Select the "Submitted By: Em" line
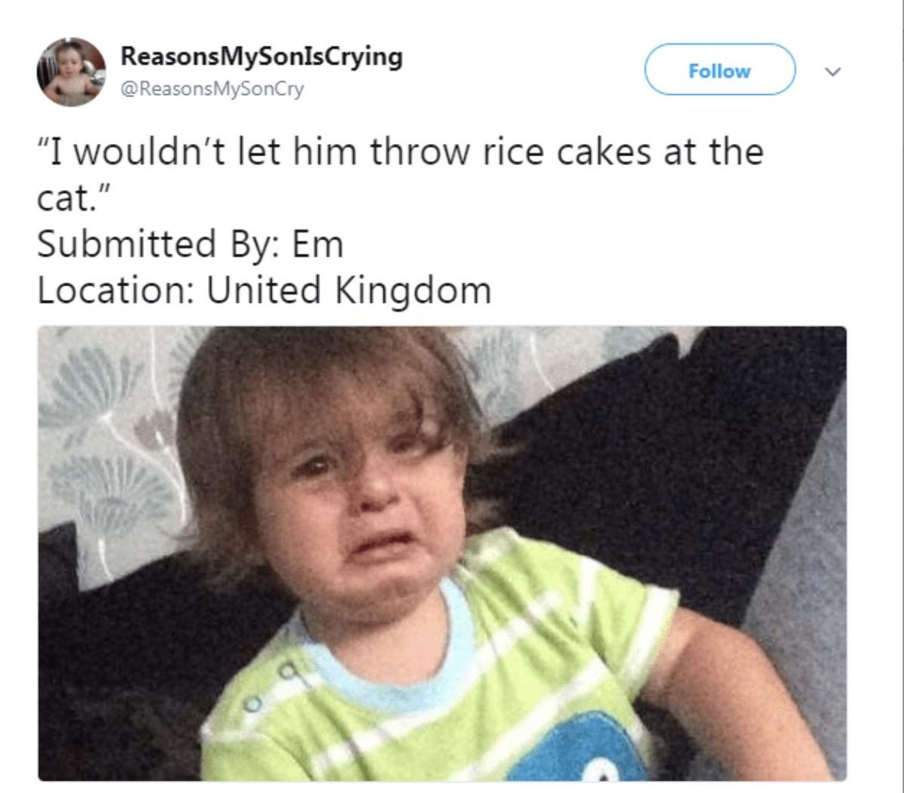904x793 pixels. [190, 243]
